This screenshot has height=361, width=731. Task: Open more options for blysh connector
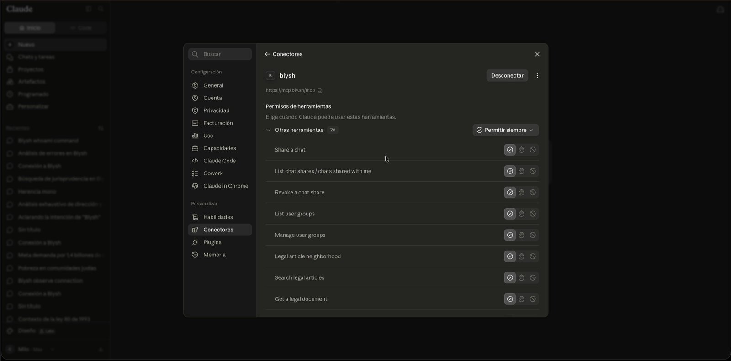click(x=537, y=76)
